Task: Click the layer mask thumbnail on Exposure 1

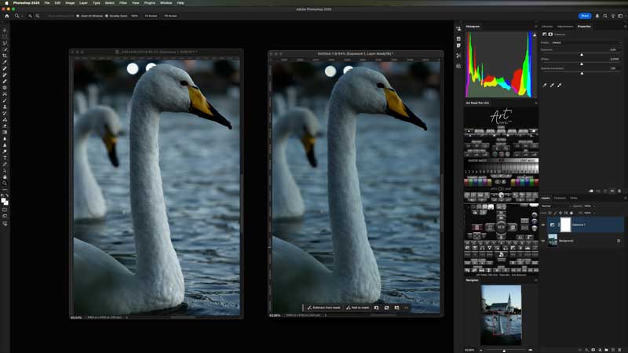Action: click(x=565, y=224)
